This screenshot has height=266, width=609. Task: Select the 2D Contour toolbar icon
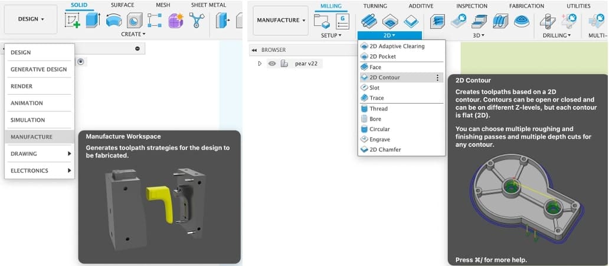coord(411,21)
